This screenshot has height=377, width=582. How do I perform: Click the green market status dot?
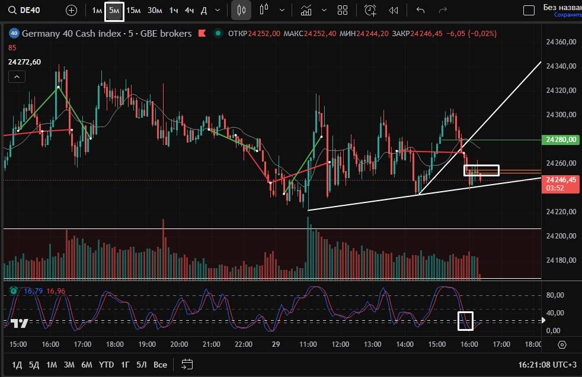(218, 34)
